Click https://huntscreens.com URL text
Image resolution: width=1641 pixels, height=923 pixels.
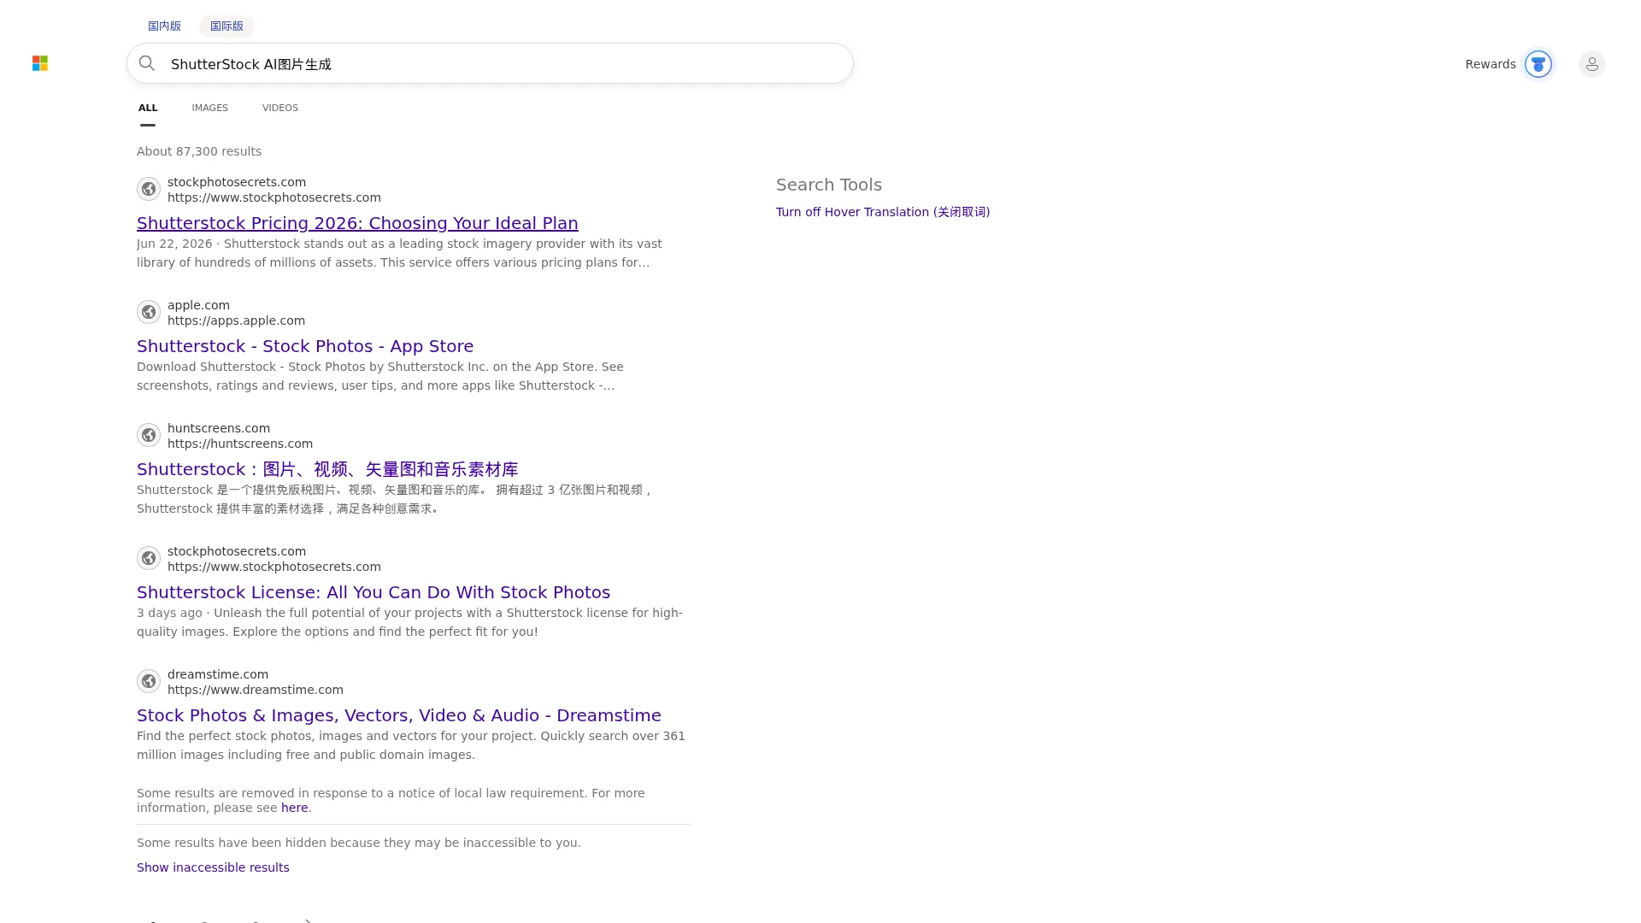point(240,444)
